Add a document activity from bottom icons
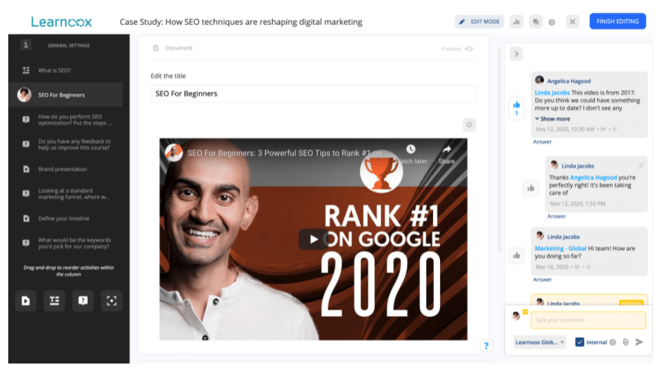659x368 pixels. [25, 300]
